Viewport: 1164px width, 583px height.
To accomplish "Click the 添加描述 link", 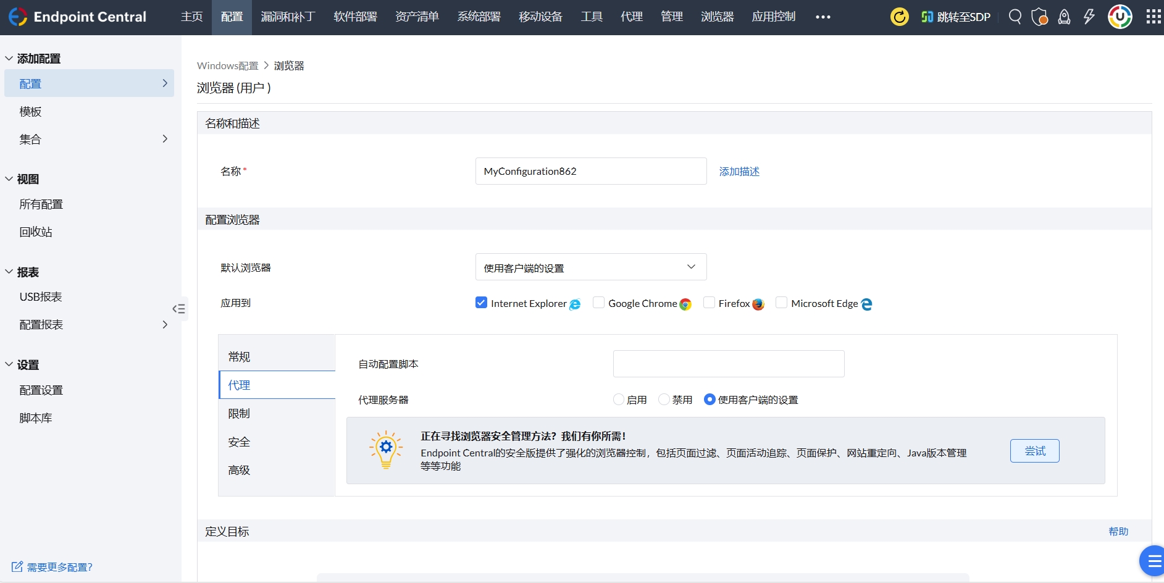I will click(x=739, y=172).
